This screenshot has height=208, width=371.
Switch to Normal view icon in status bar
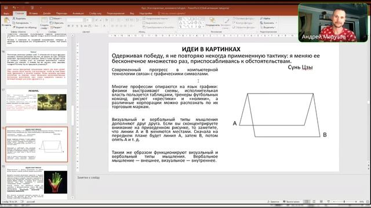(x=307, y=202)
